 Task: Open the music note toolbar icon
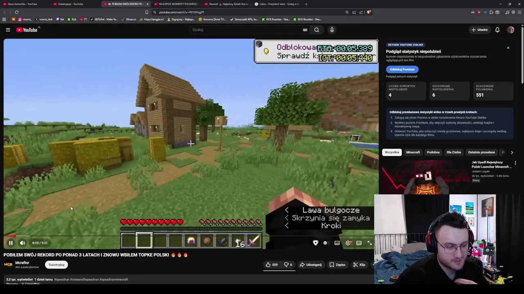point(508,12)
